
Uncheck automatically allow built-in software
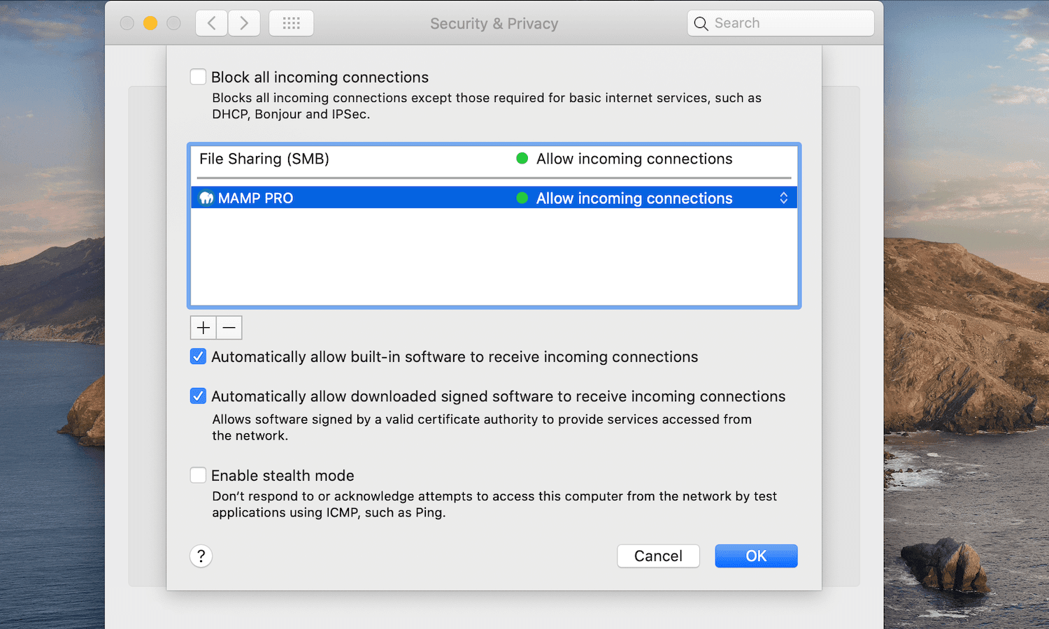[198, 356]
